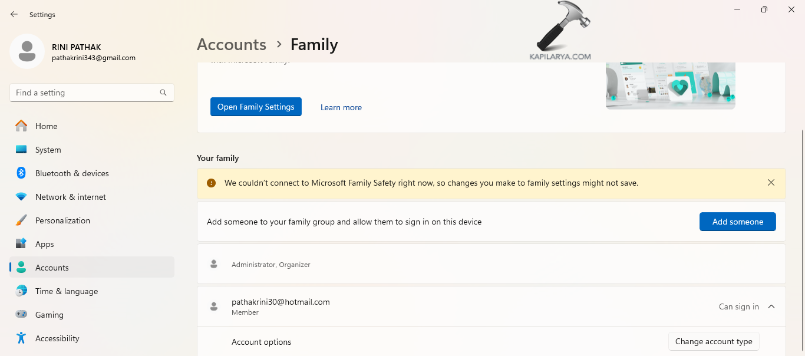Screen dimensions: 805x356
Task: Go back using the arrow icon
Action: tap(14, 14)
